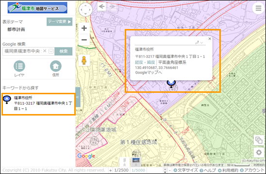Expand the pen tool panel tab
266x174 pixels.
[124, 162]
